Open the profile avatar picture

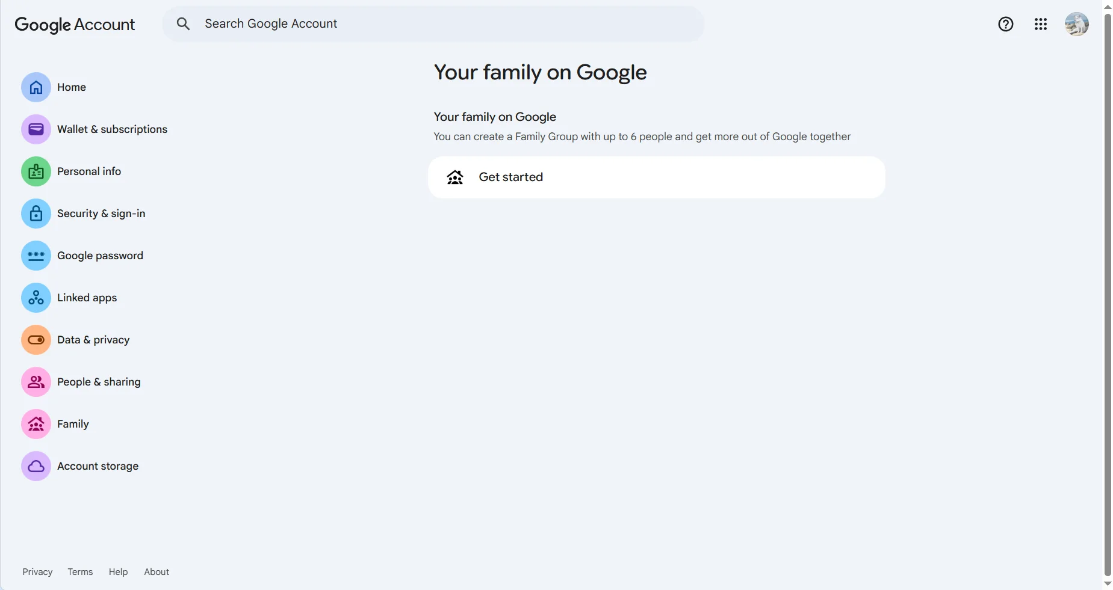point(1076,24)
